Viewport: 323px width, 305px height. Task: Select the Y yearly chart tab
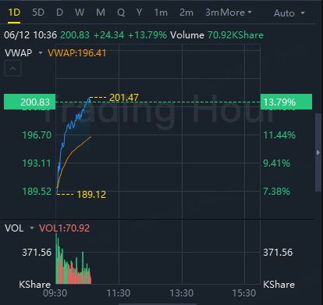click(x=140, y=13)
